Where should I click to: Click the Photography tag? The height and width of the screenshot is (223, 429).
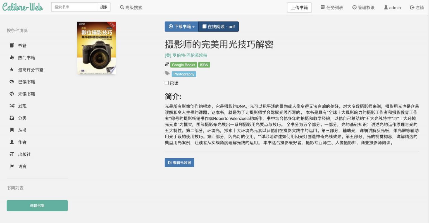[184, 74]
